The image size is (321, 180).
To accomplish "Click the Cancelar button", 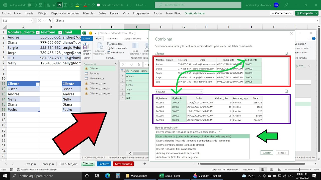I will point(282,152).
